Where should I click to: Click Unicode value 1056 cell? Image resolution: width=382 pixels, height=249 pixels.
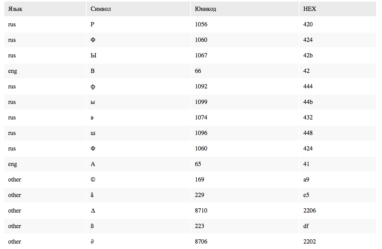tap(245, 24)
